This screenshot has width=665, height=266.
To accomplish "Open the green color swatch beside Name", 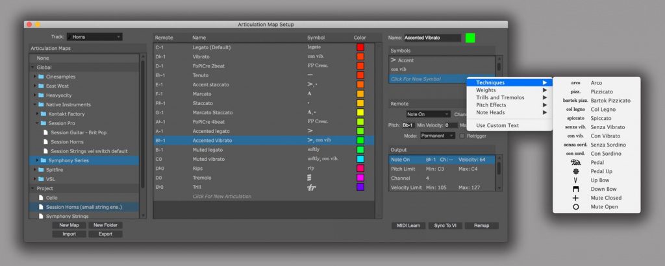I will 470,38.
